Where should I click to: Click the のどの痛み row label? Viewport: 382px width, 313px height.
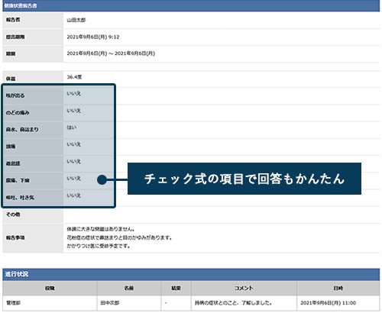[18, 112]
